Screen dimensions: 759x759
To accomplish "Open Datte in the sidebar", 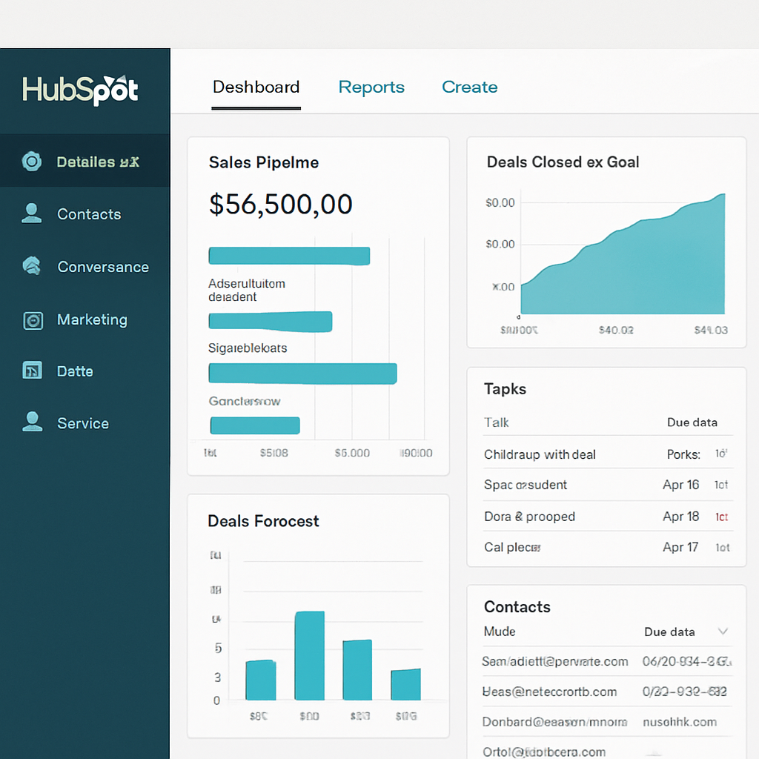I will 84,371.
